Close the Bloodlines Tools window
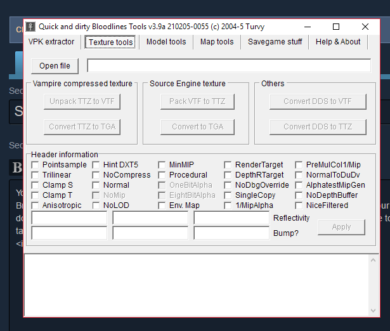 (x=365, y=27)
